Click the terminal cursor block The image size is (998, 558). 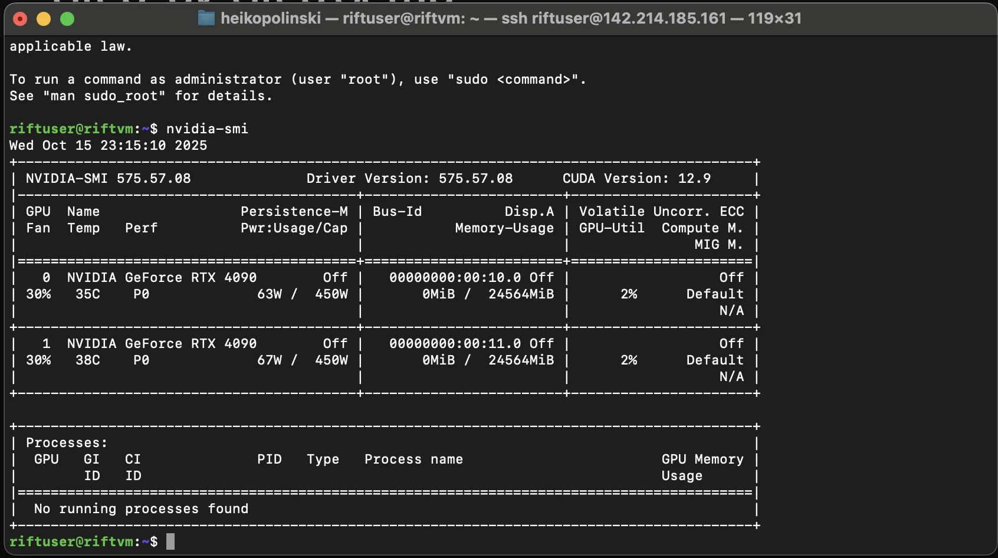click(x=172, y=541)
